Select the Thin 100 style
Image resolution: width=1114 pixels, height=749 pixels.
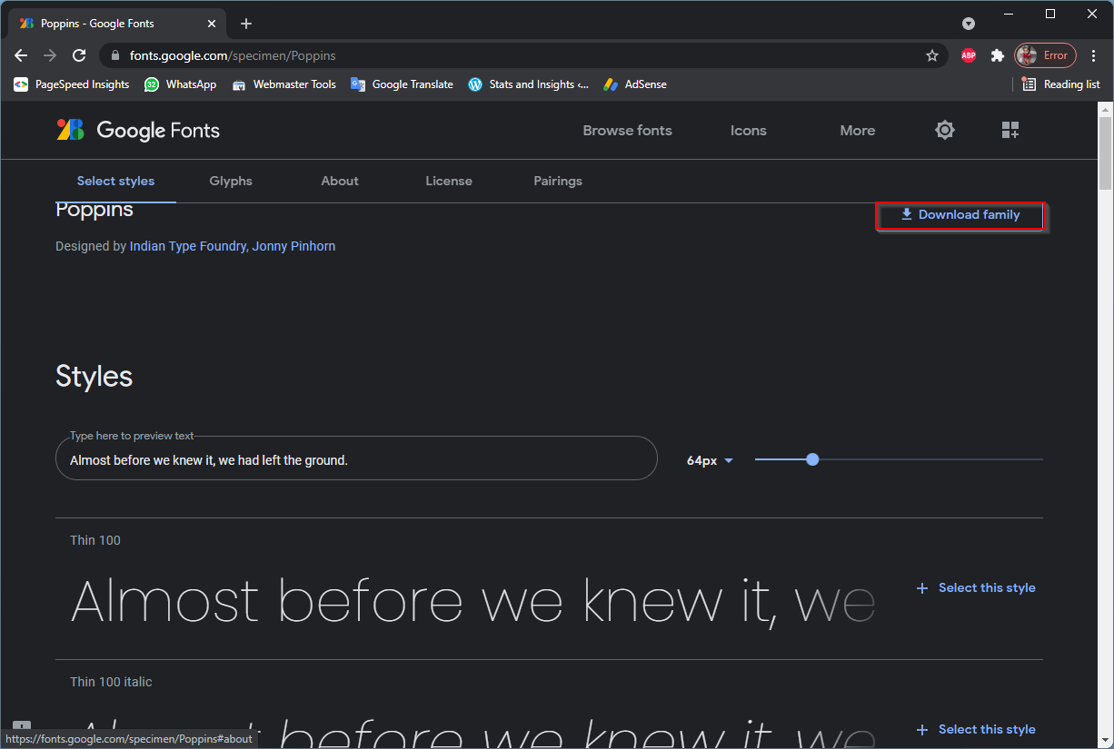pos(977,588)
